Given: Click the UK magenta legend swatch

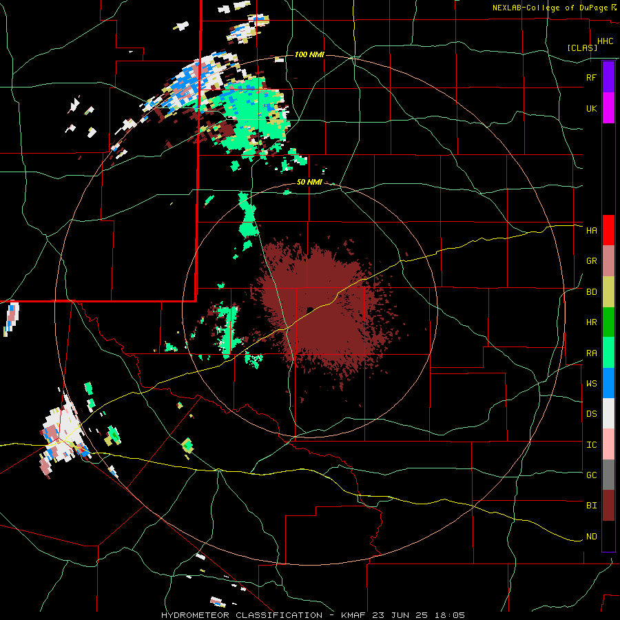Looking at the screenshot, I should (x=608, y=108).
